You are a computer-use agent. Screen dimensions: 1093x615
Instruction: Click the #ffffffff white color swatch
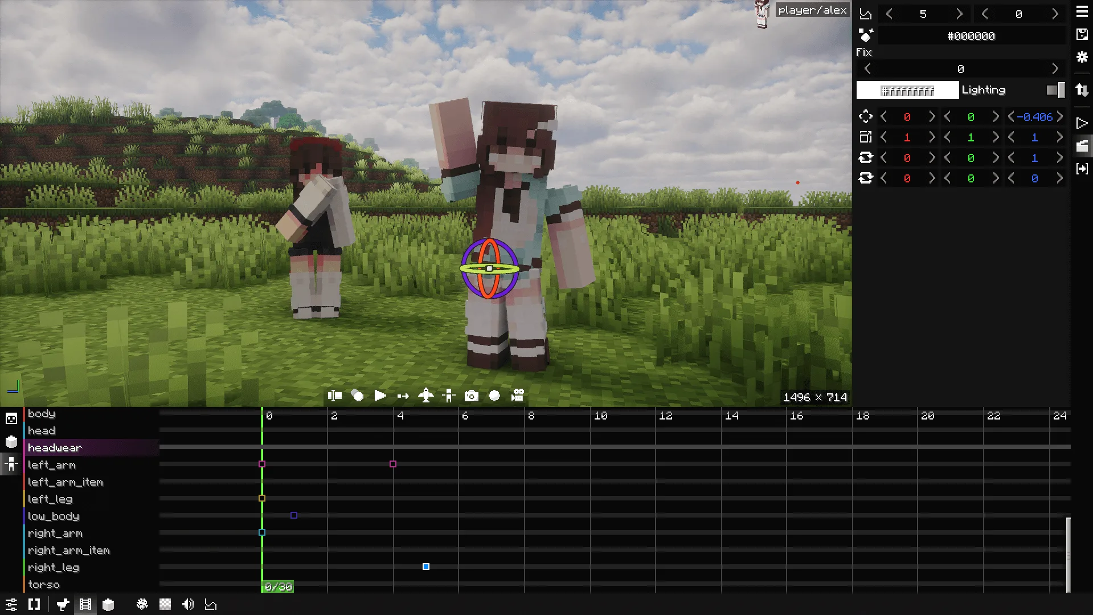907,90
